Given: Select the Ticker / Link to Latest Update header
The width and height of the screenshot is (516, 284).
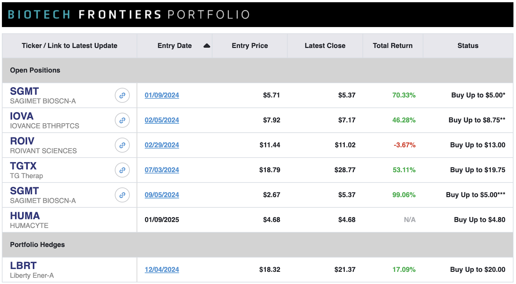Looking at the screenshot, I should click(x=70, y=46).
